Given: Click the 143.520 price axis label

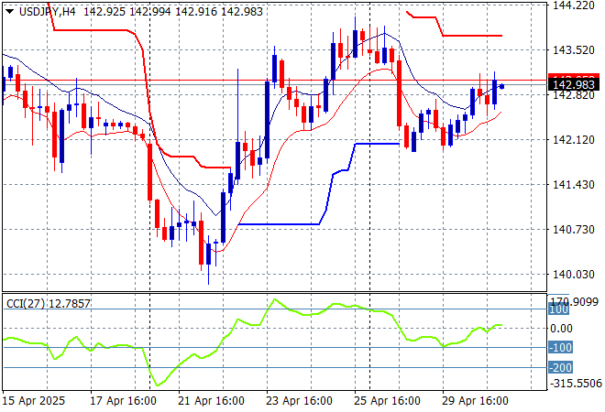Looking at the screenshot, I should coord(573,50).
